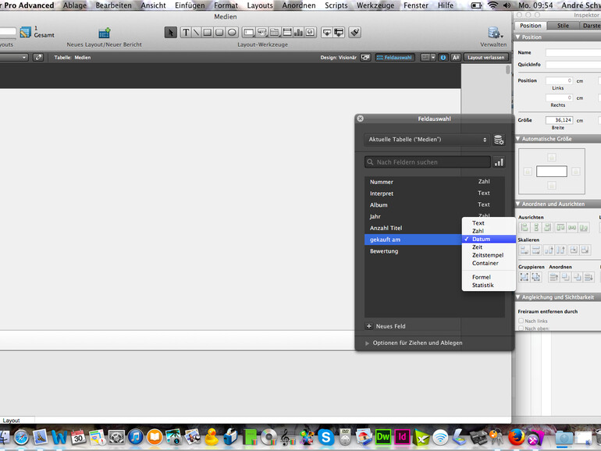Image resolution: width=601 pixels, height=451 pixels.
Task: Toggle right anchor in Automatische Größe
Action: (x=576, y=172)
